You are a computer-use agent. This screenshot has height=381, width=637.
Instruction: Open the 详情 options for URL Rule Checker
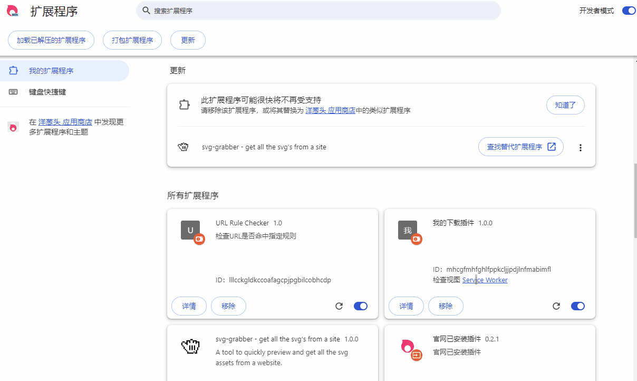[189, 306]
